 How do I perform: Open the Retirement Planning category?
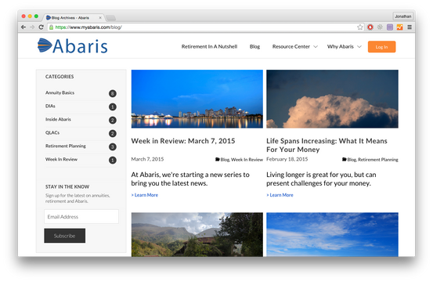pos(66,146)
